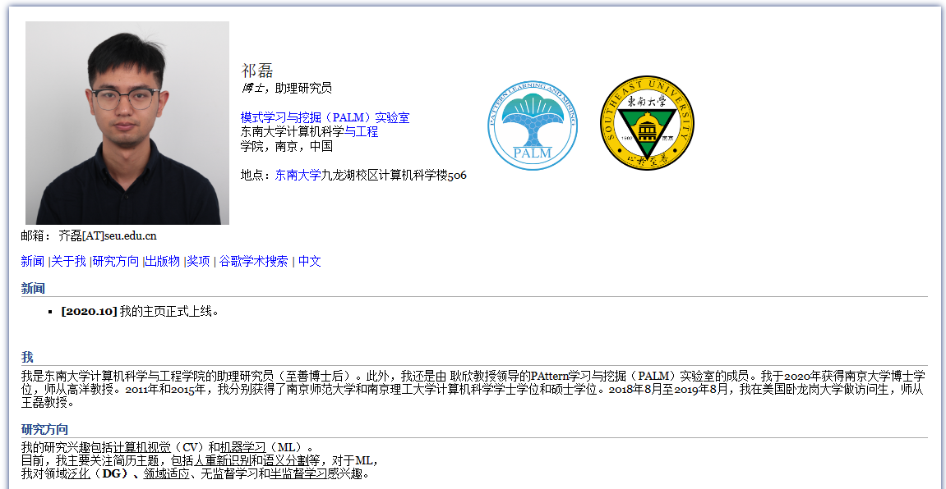
Task: Click the underlined 机器学习 text
Action: (x=243, y=447)
